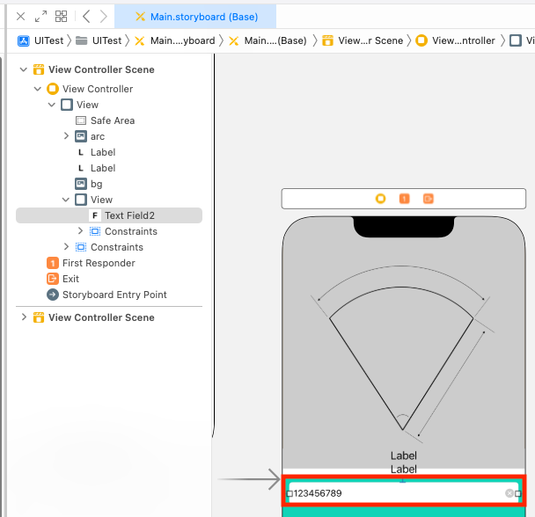Viewport: 535px width, 517px height.
Task: Collapse the top-level View node
Action: point(52,105)
